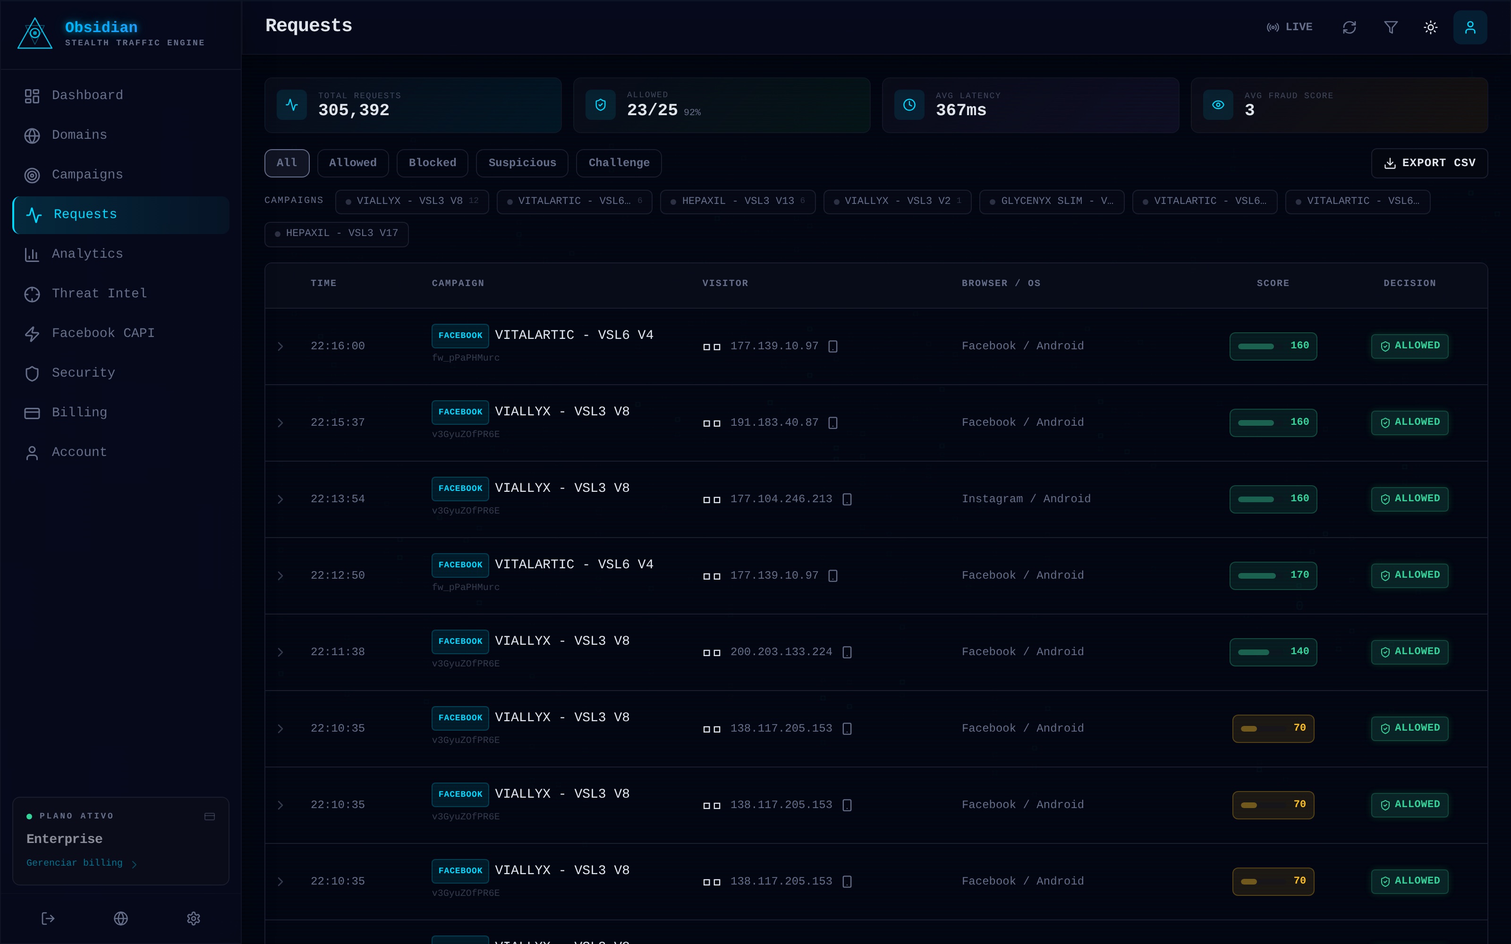Click the score bar showing 140
This screenshot has width=1511, height=944.
tap(1273, 652)
